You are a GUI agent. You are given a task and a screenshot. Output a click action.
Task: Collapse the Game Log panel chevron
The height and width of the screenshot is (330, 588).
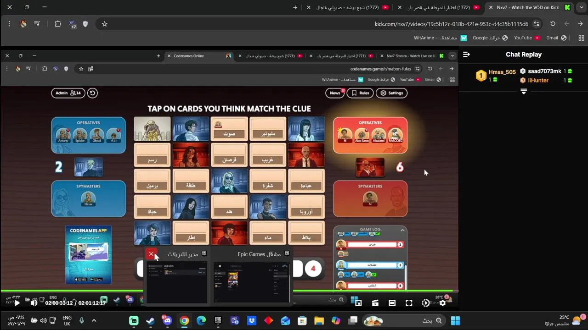tap(402, 230)
